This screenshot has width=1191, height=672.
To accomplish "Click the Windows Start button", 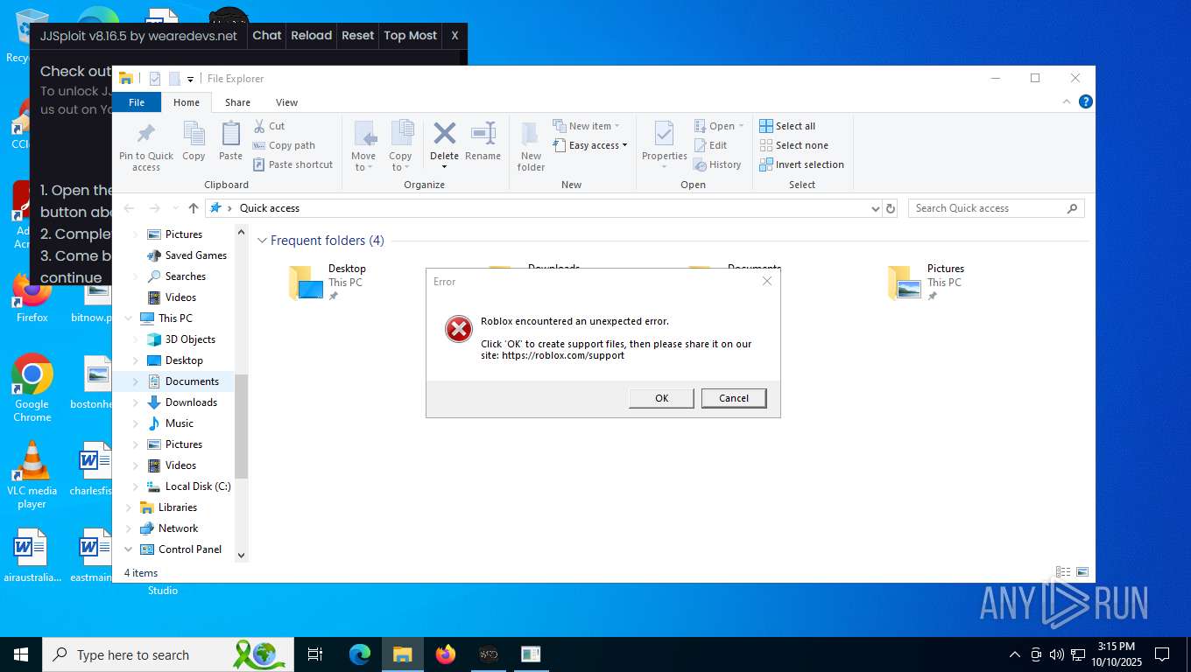I will click(x=21, y=654).
